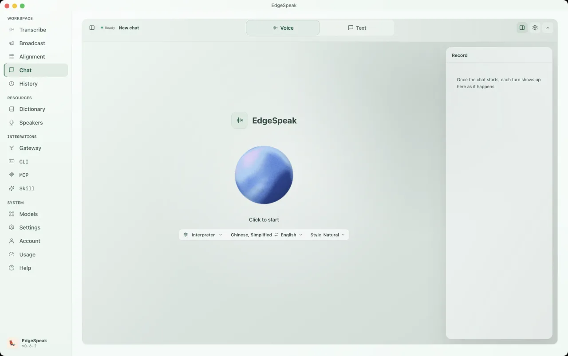Open the Speakers resource
Viewport: 568px width, 356px height.
[x=36, y=122]
